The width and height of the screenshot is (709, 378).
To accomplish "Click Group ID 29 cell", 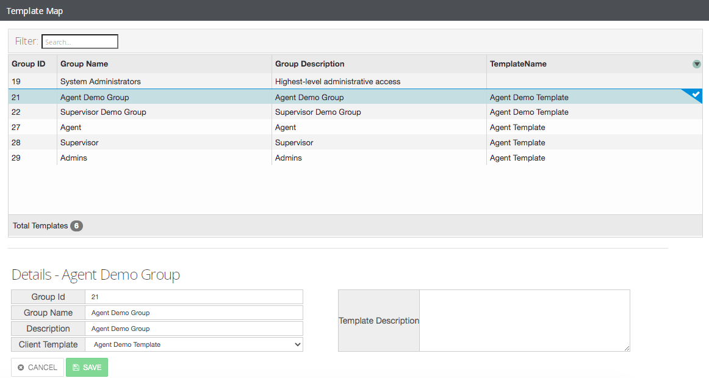I will (32, 158).
